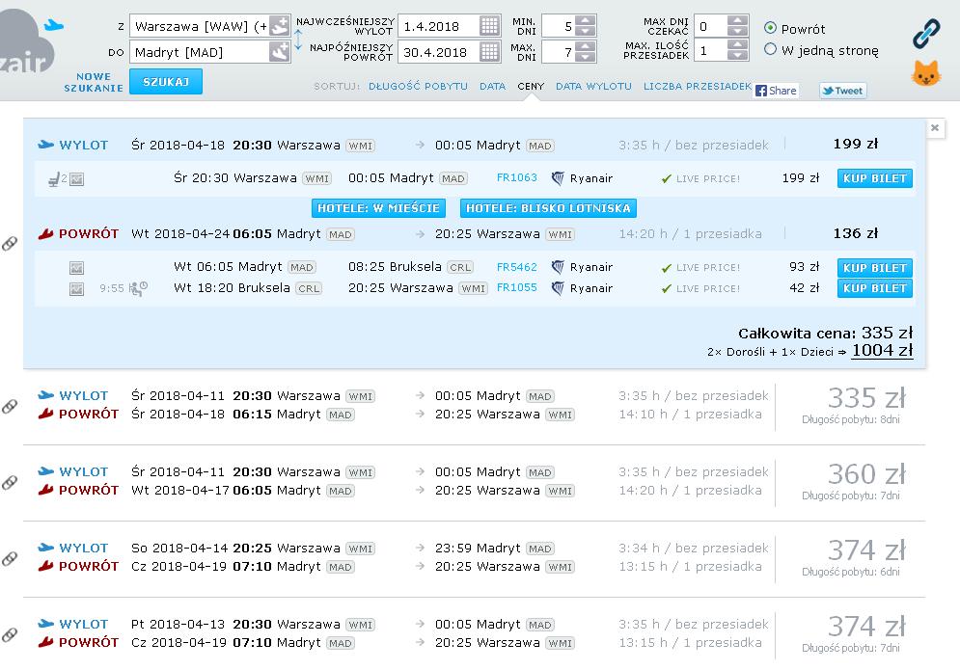Screen dimensions: 960x670
Task: Click the SZUKAJ search button
Action: pos(166,81)
